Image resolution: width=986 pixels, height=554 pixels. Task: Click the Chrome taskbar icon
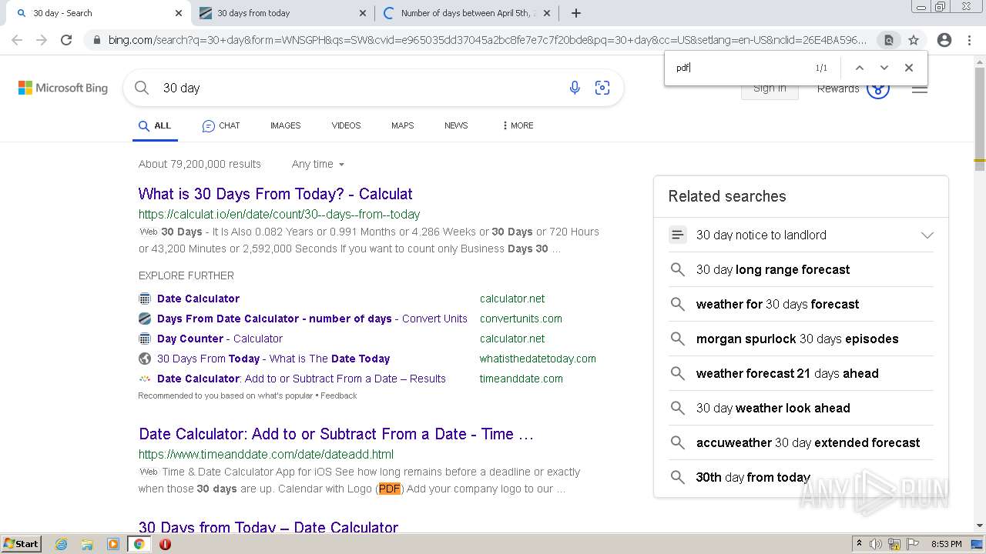[139, 544]
